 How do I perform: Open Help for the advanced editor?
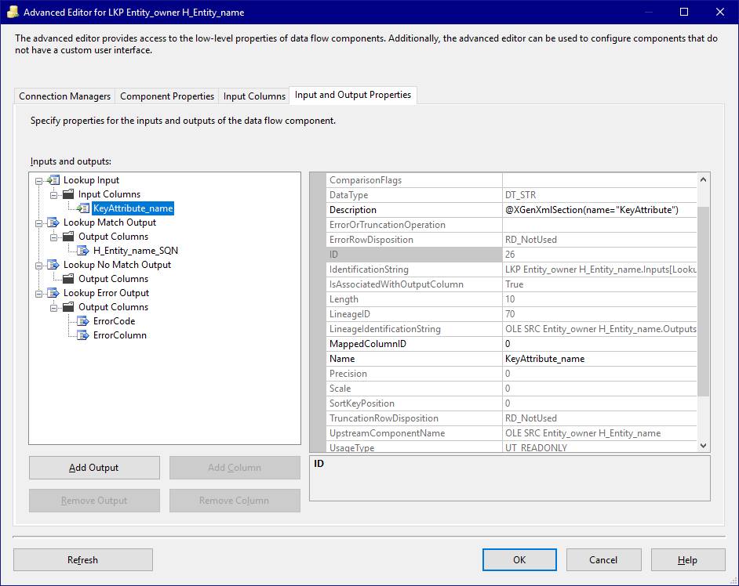click(688, 559)
